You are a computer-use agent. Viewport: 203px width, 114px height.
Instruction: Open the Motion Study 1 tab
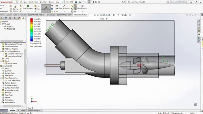pyautogui.click(x=34, y=111)
